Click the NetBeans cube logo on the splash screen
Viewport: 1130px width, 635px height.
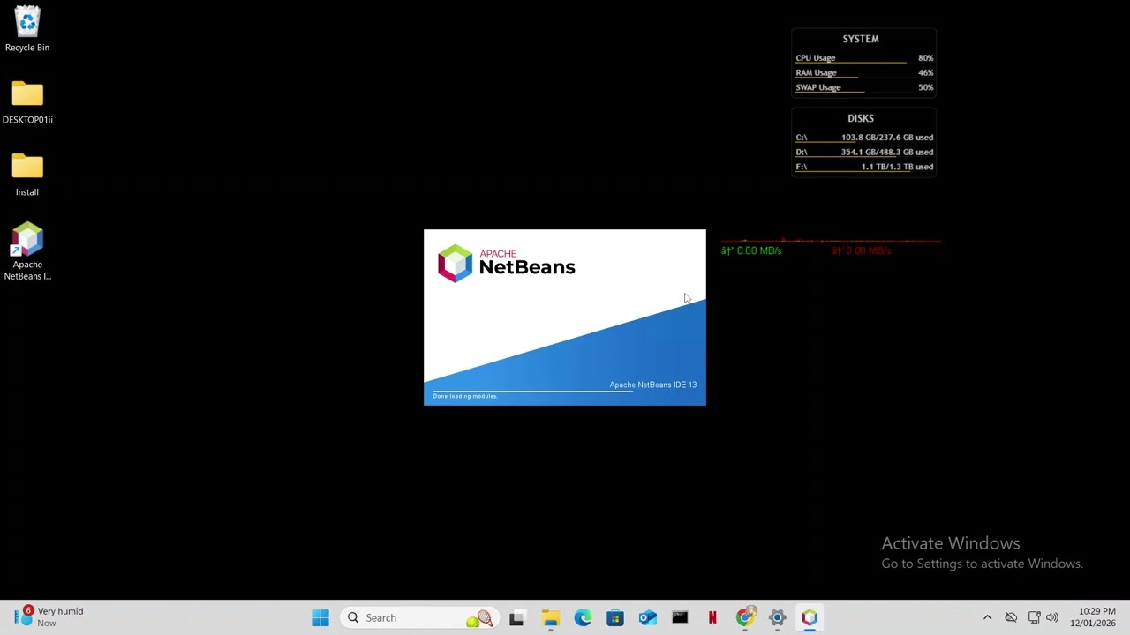[456, 263]
